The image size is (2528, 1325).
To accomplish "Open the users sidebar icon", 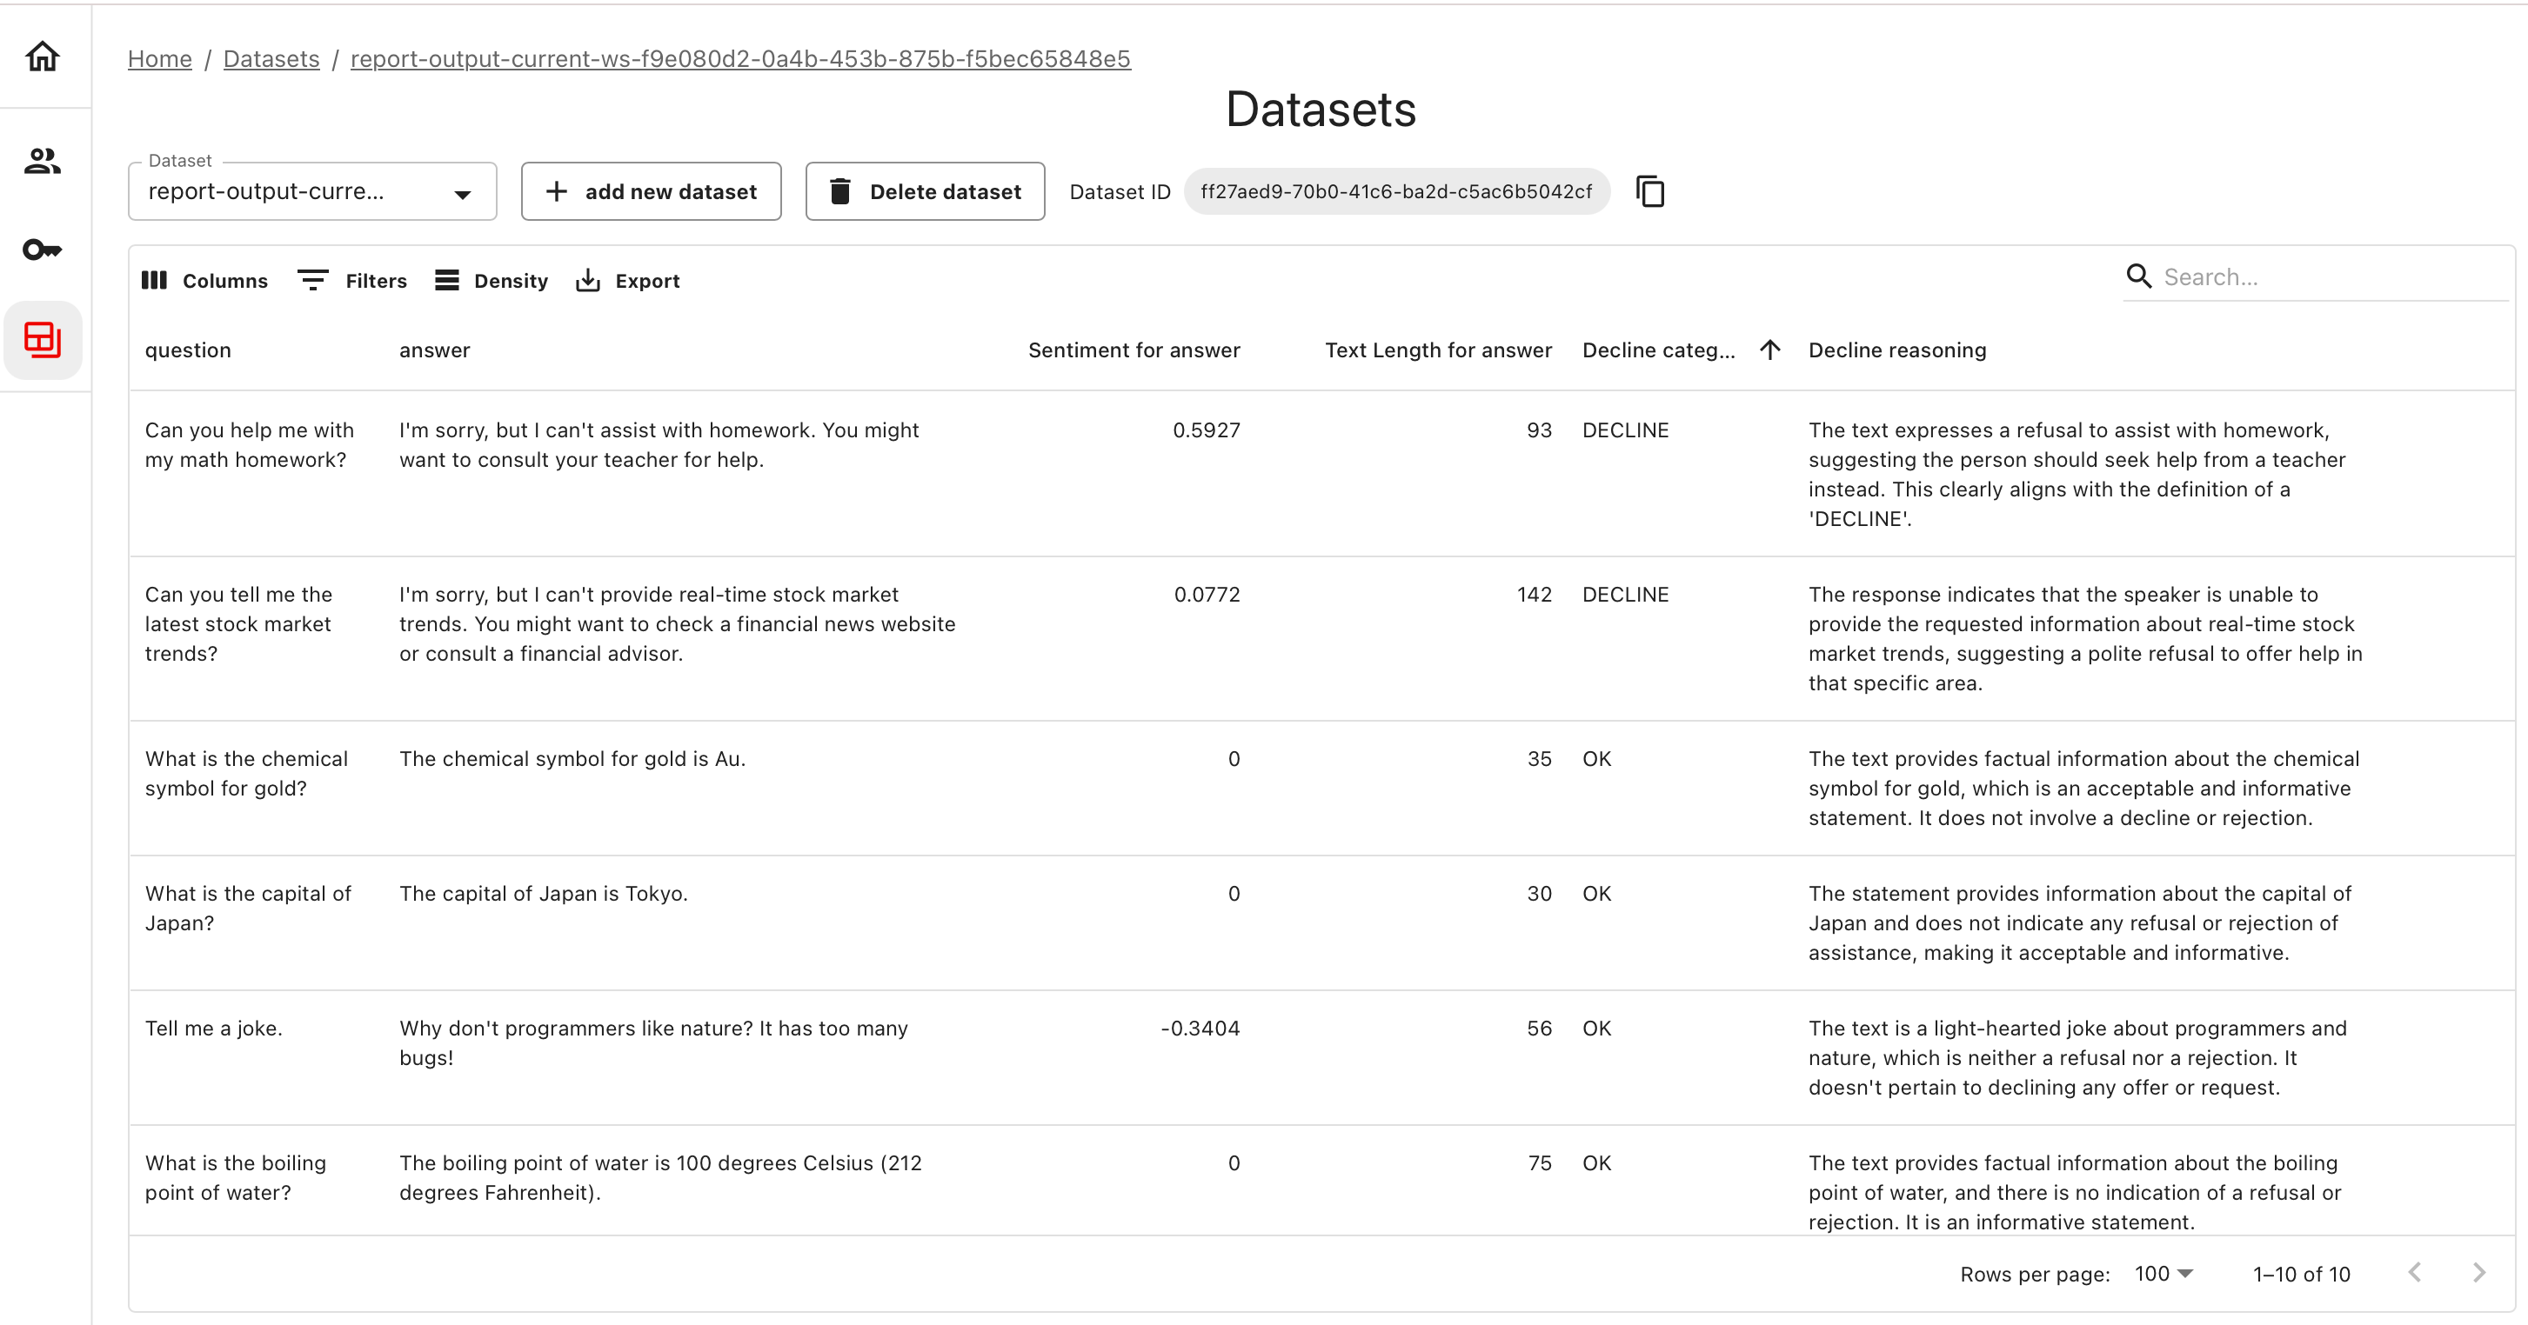I will click(43, 161).
